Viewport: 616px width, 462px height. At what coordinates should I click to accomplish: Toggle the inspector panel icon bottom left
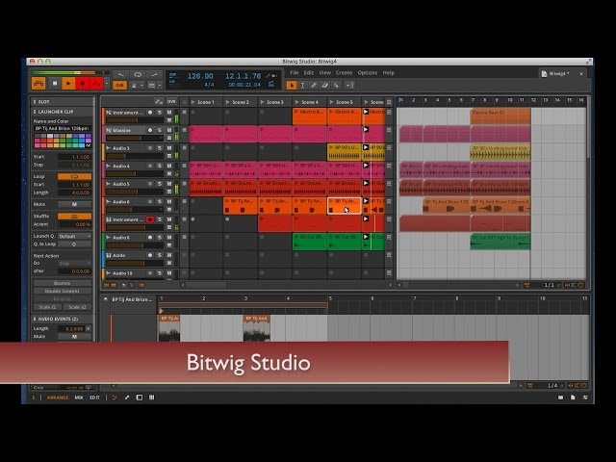pos(34,398)
